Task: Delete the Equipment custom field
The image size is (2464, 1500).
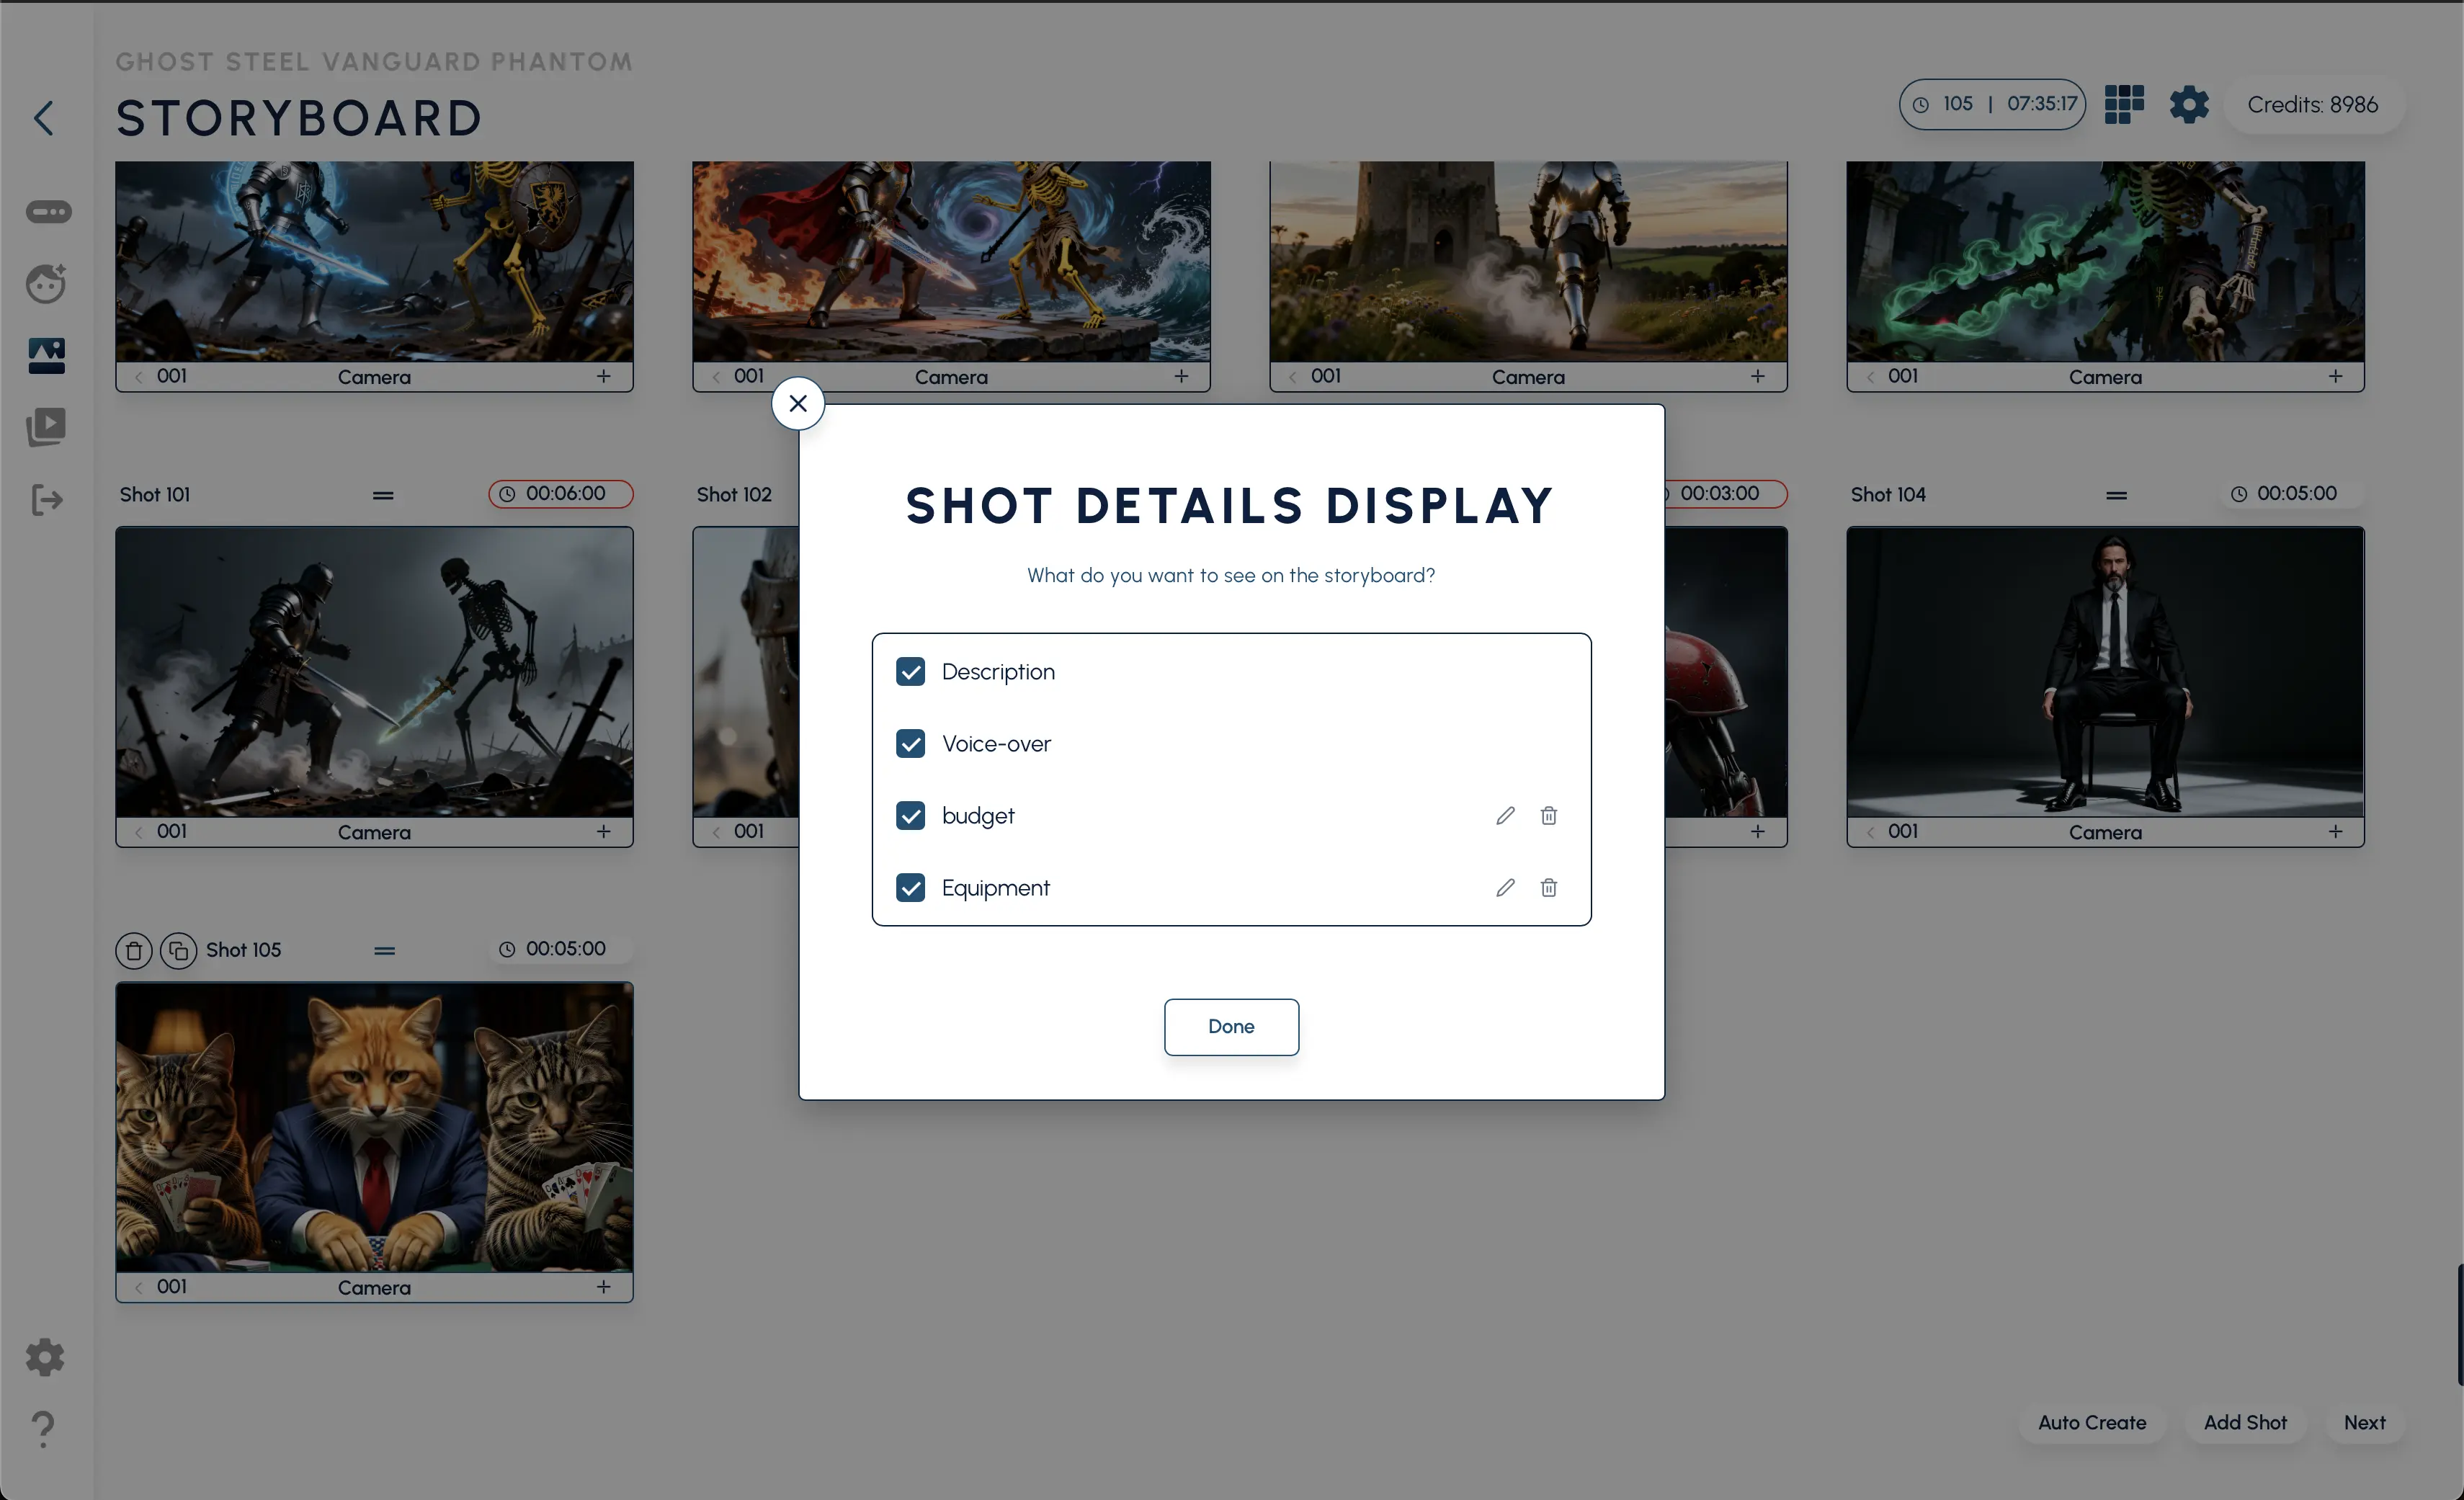Action: coord(1548,887)
